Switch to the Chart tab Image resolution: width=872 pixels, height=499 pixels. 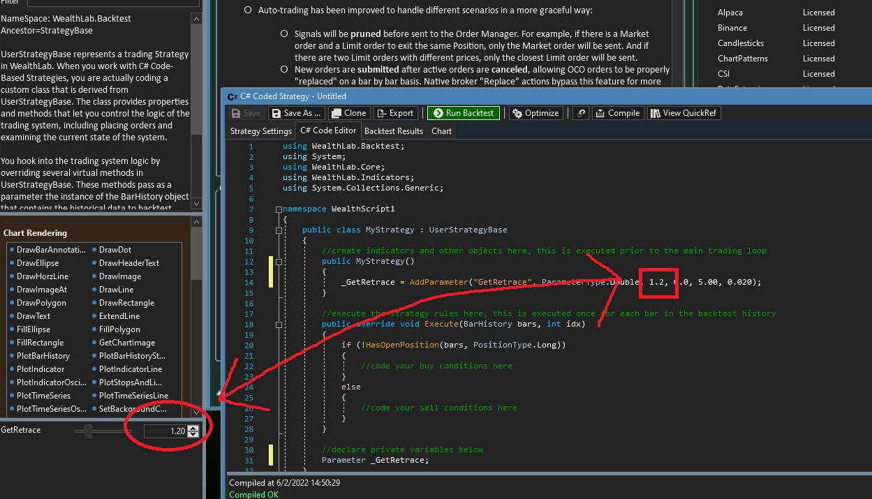pos(442,131)
